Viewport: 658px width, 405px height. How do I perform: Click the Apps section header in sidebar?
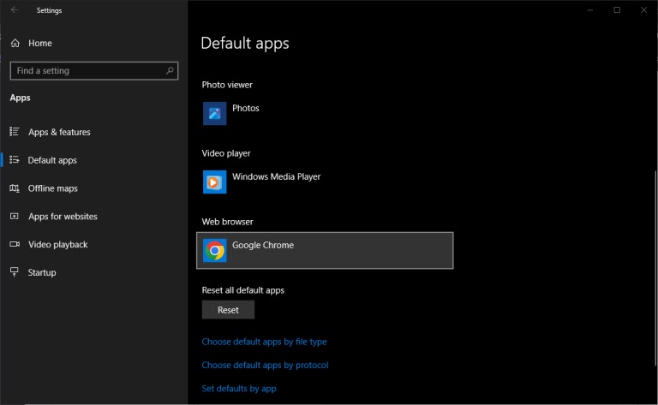click(x=21, y=98)
